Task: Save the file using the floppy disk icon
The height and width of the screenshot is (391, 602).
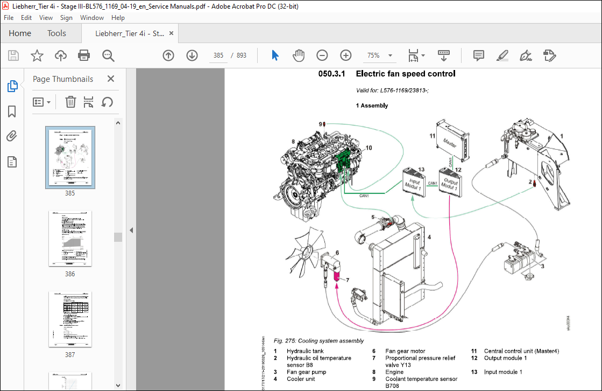Action: [13, 56]
